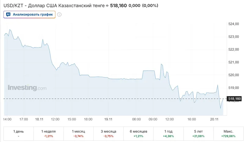The image size is (244, 142).
Task: Switch to the 1 неделя period
Action: (48, 133)
